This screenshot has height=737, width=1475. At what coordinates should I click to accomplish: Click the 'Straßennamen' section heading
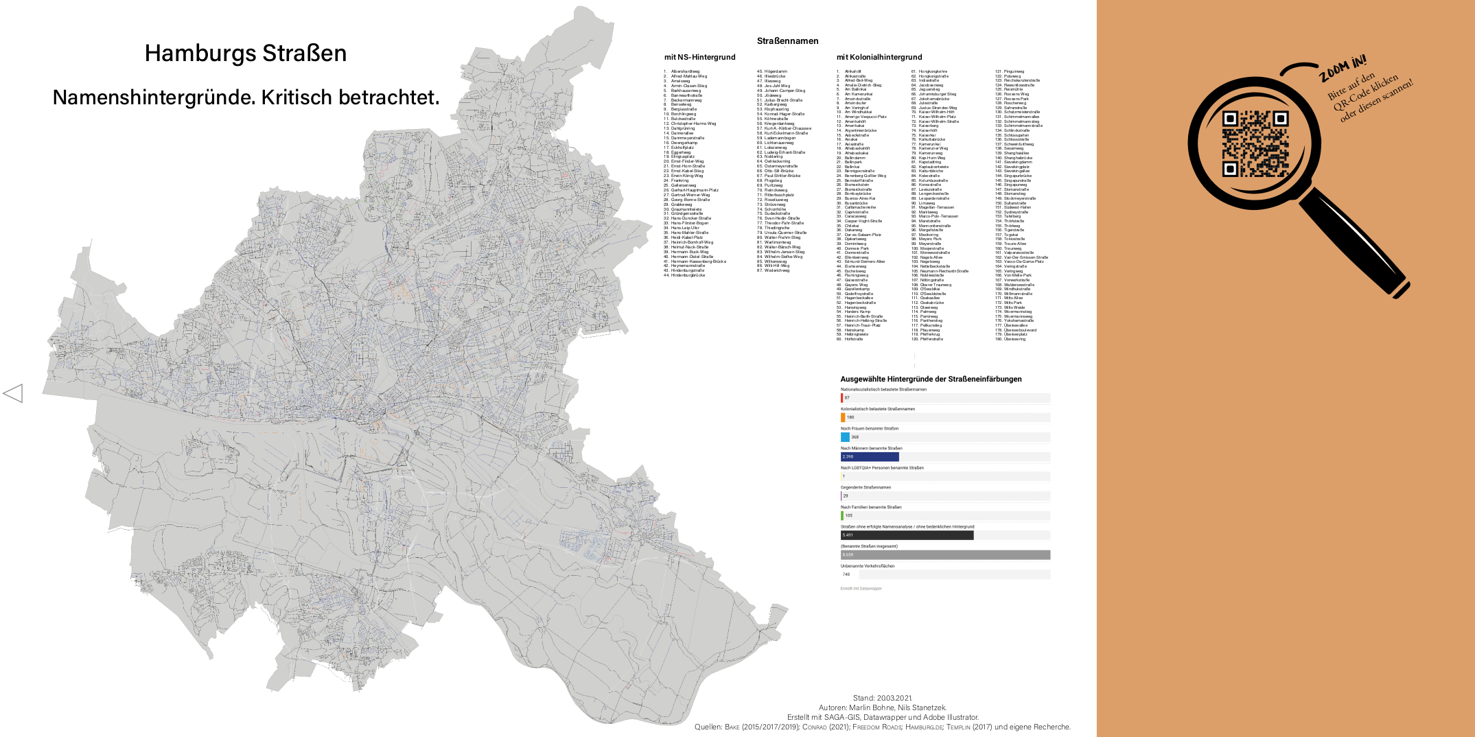coord(787,41)
